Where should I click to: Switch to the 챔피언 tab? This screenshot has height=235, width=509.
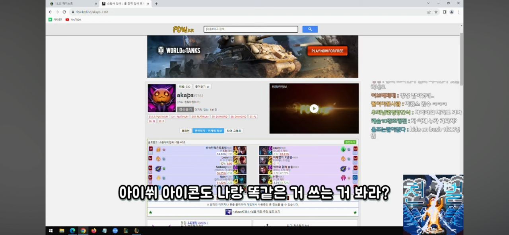[x=185, y=130]
